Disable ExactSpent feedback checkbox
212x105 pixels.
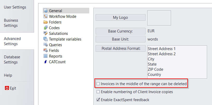tap(98, 100)
